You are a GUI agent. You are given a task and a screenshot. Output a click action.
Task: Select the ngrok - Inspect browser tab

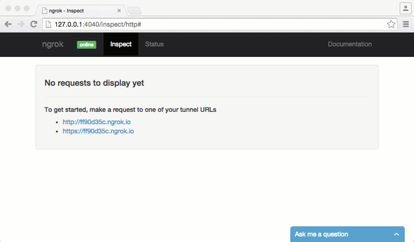coord(81,10)
